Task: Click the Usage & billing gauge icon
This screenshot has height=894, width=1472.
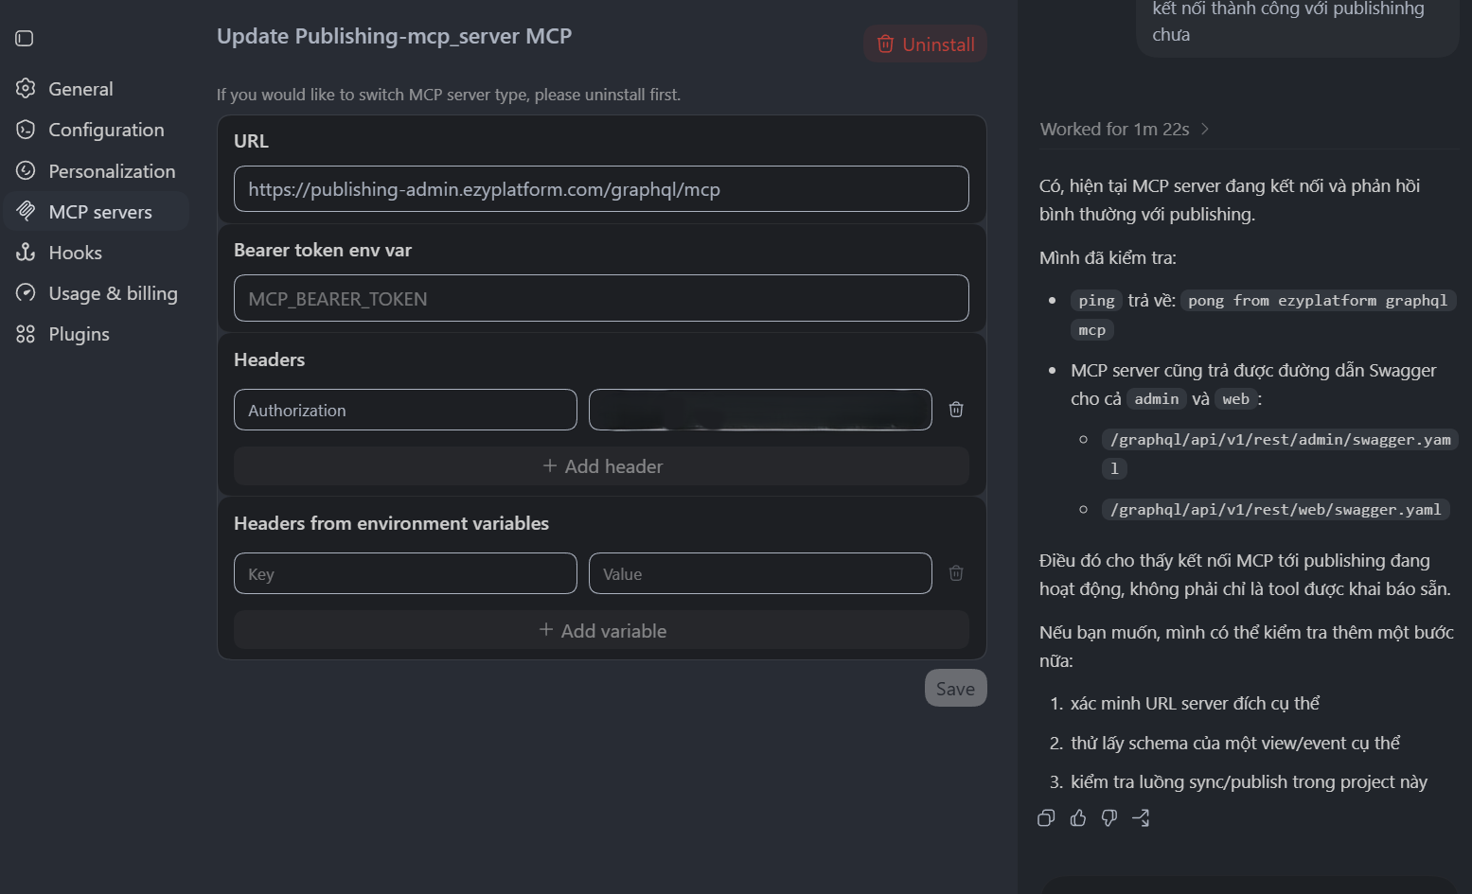Action: click(26, 293)
